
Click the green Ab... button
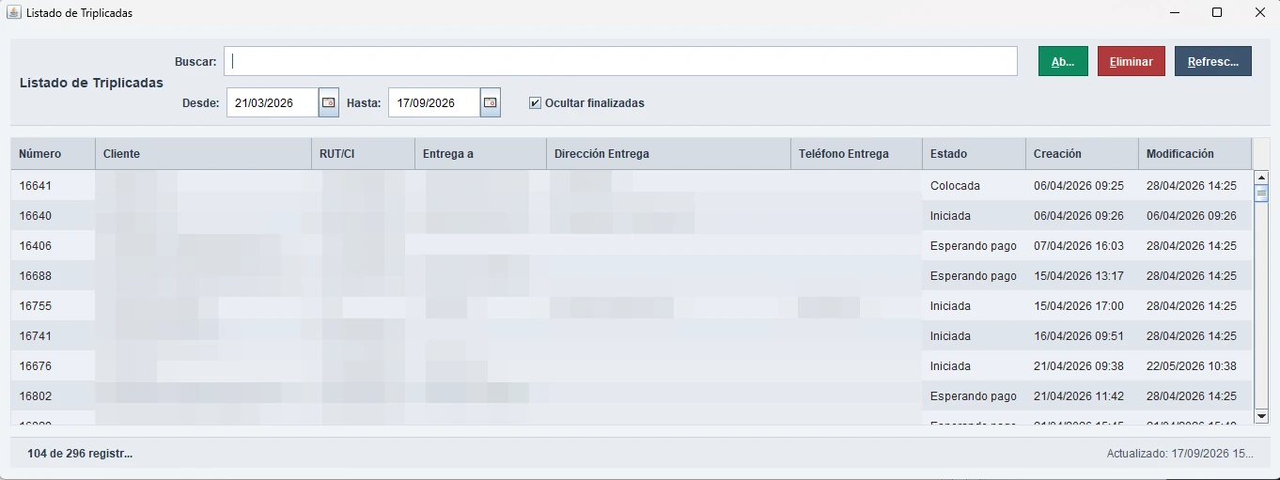(1063, 61)
